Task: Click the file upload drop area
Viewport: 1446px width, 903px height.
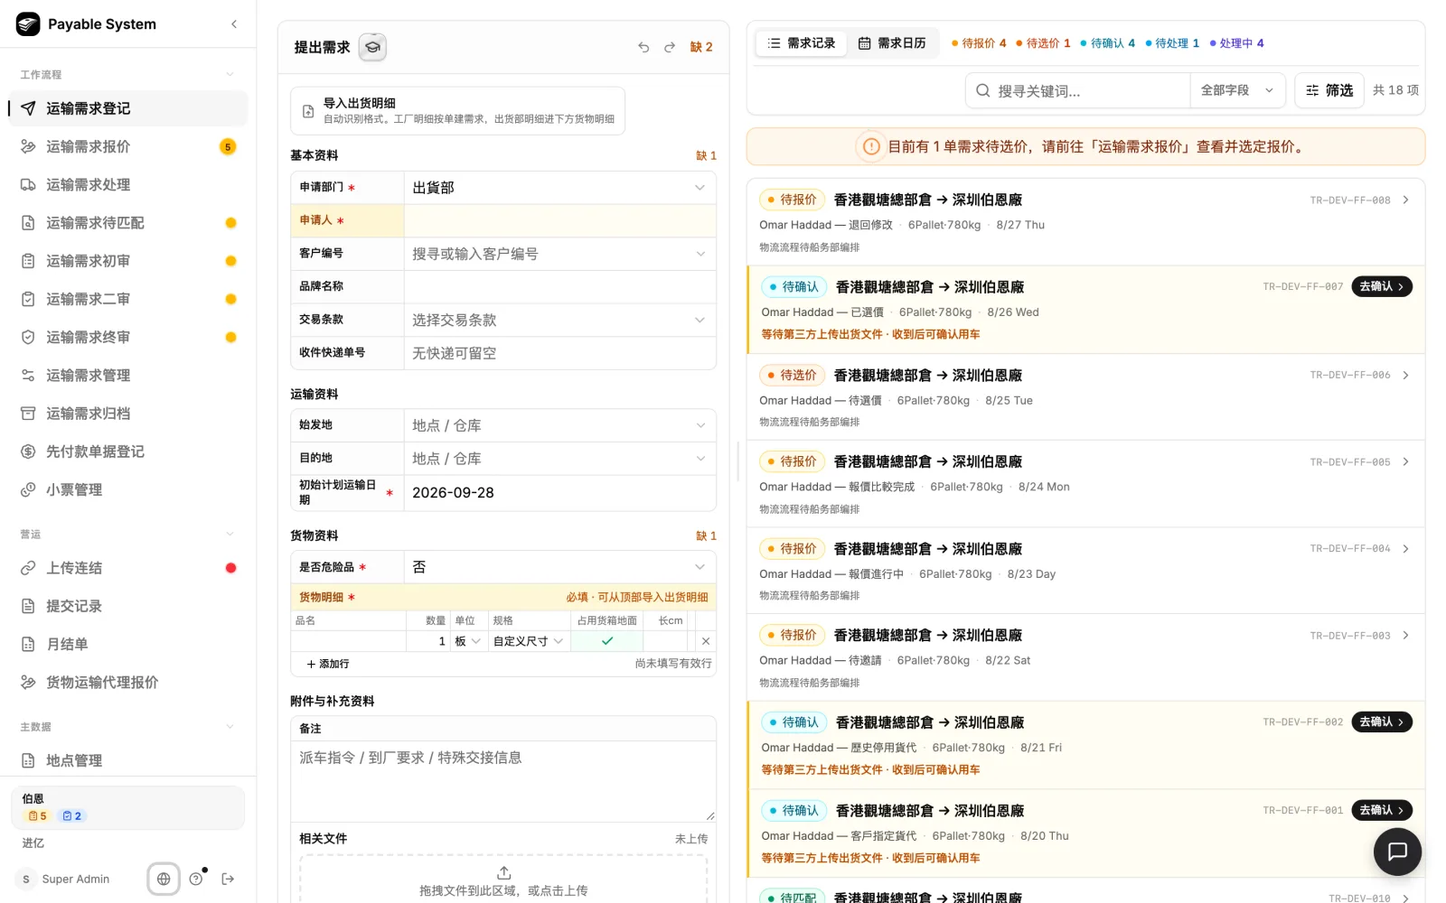Action: (503, 880)
